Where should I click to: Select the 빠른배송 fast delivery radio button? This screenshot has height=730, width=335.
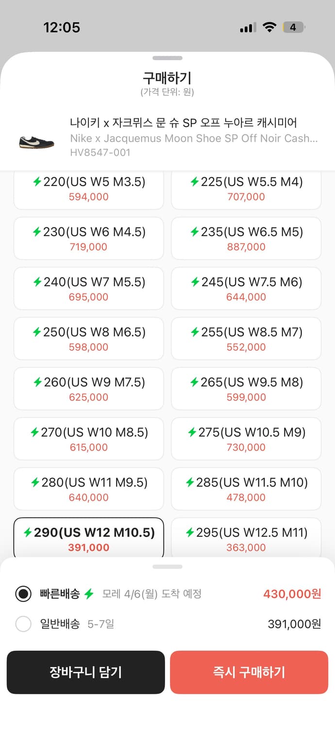coord(23,594)
